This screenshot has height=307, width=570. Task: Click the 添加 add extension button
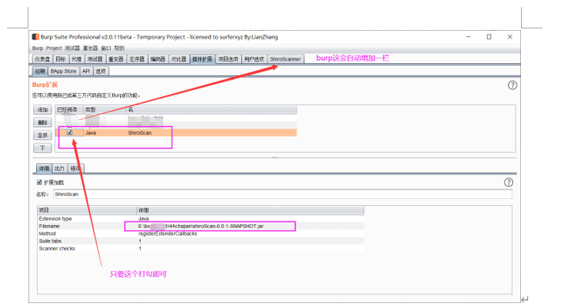pos(43,110)
